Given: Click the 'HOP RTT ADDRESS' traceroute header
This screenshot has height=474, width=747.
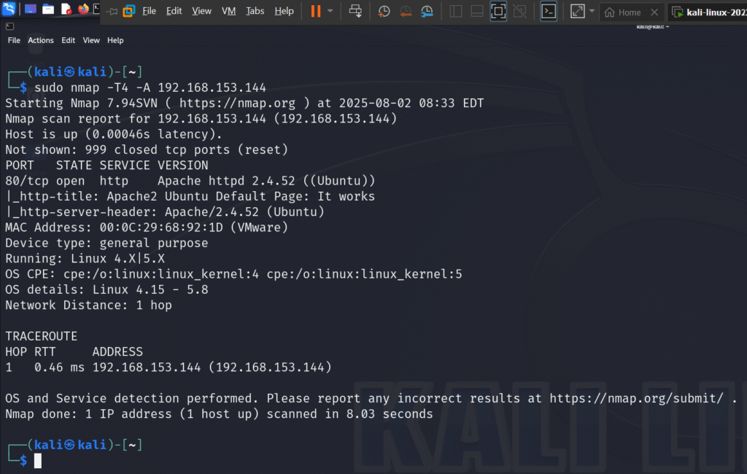Looking at the screenshot, I should click(74, 352).
